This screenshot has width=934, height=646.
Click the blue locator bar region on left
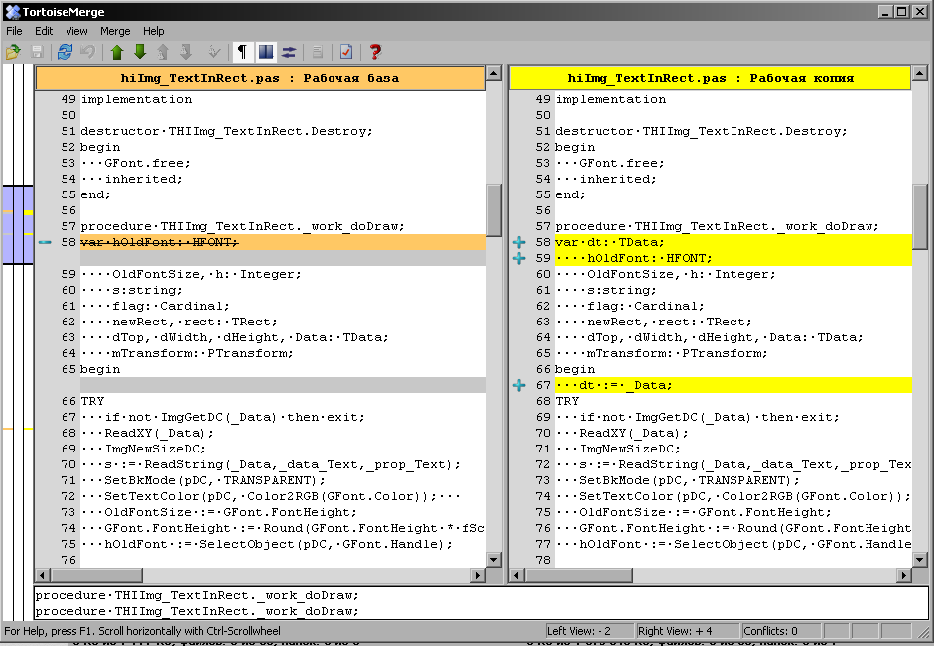point(16,224)
